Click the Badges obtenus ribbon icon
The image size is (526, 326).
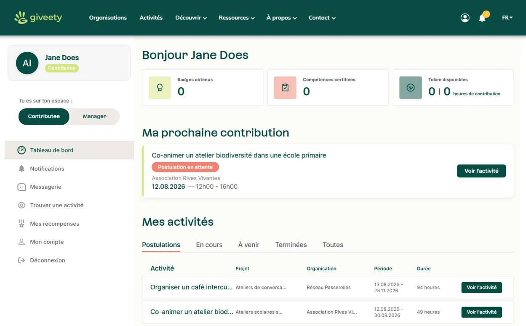point(160,88)
